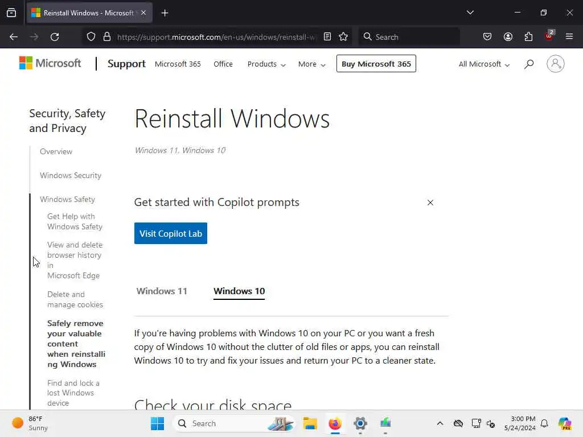The image size is (583, 437).
Task: Open Get Help with Windows Safety link
Action: 75,221
